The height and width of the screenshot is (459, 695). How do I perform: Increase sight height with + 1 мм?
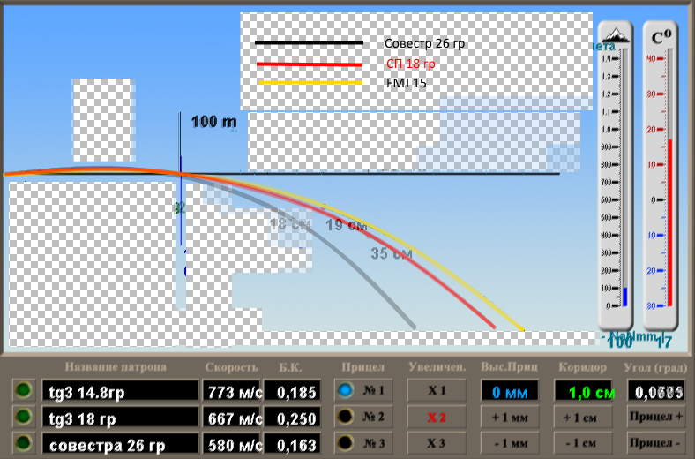511,417
